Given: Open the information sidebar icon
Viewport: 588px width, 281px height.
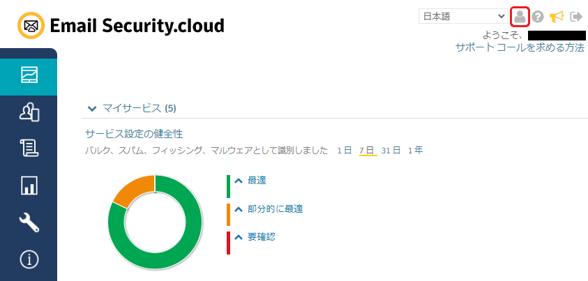Looking at the screenshot, I should coord(29,259).
